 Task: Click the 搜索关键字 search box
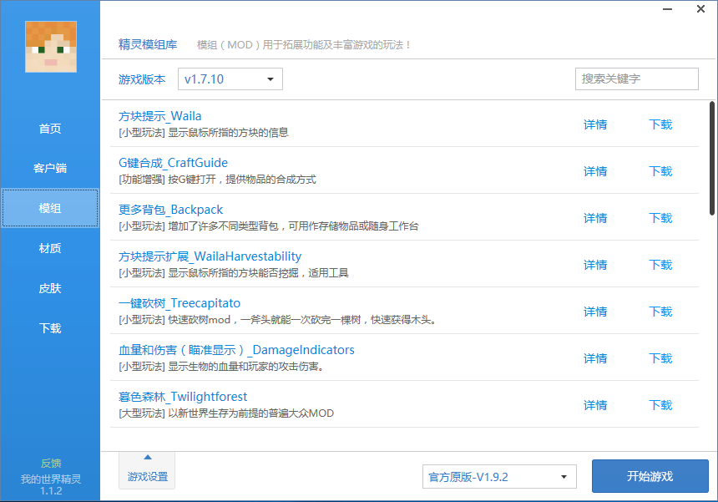coord(636,79)
